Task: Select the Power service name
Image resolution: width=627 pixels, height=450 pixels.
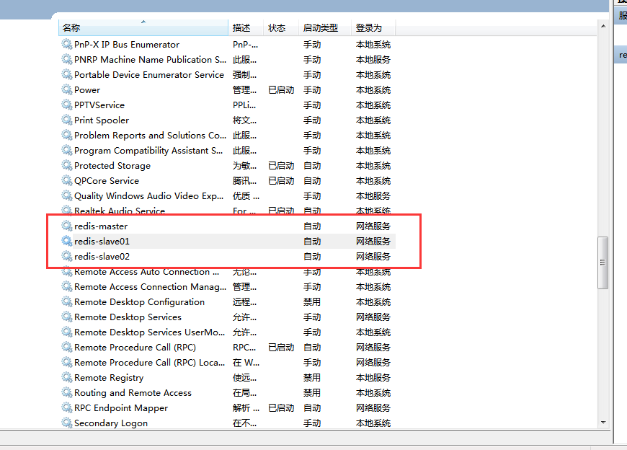Action: tap(87, 89)
